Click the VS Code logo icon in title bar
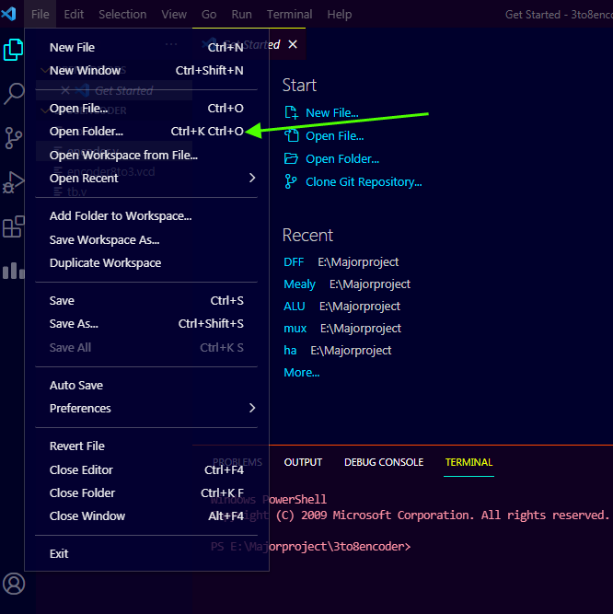The width and height of the screenshot is (613, 614). (8, 14)
